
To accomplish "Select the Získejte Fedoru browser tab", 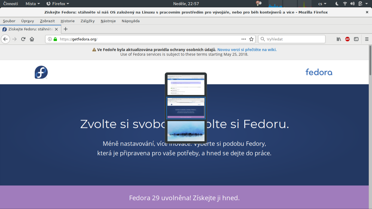I will click(31, 29).
